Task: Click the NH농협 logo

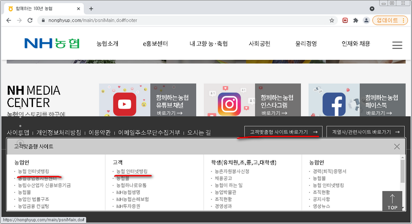Action: 52,43
